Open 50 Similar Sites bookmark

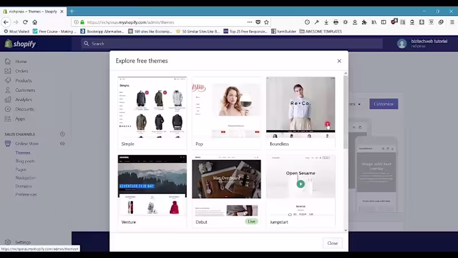(198, 32)
